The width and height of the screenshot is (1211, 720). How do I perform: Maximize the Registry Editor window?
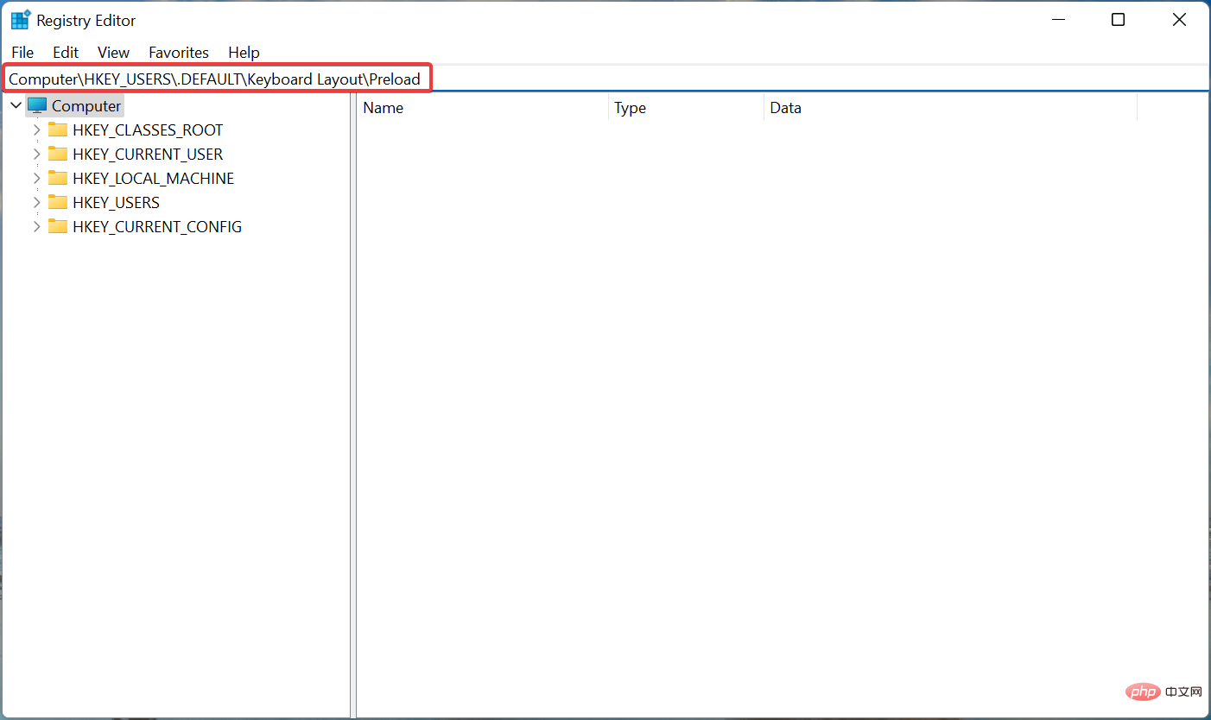(x=1118, y=20)
